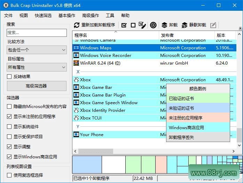243x183 pixels.
Task: Collapse the Y group header
Action: 78,126
